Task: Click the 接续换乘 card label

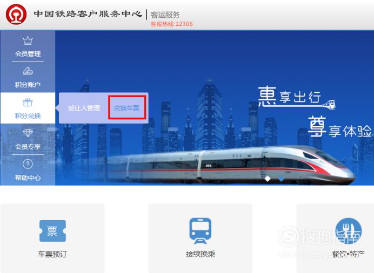Action: (x=201, y=254)
